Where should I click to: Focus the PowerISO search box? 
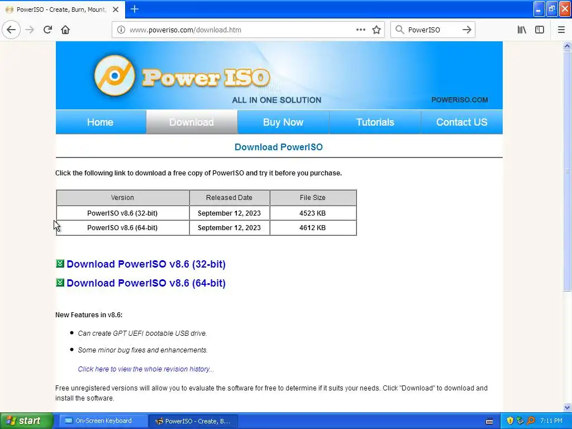click(432, 30)
